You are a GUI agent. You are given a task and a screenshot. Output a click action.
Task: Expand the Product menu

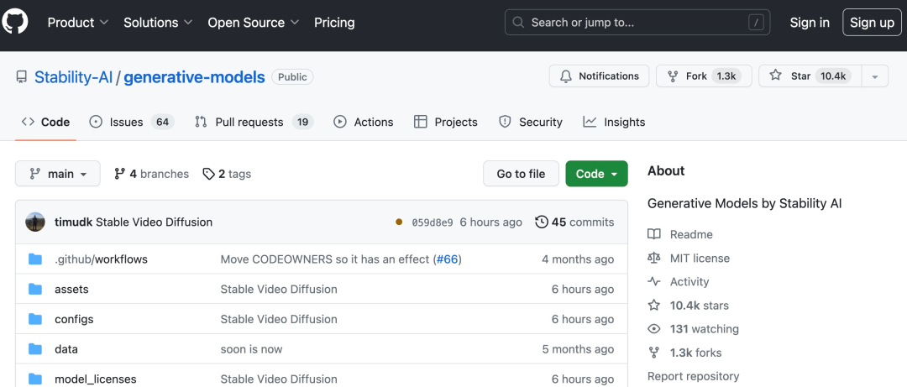[77, 23]
